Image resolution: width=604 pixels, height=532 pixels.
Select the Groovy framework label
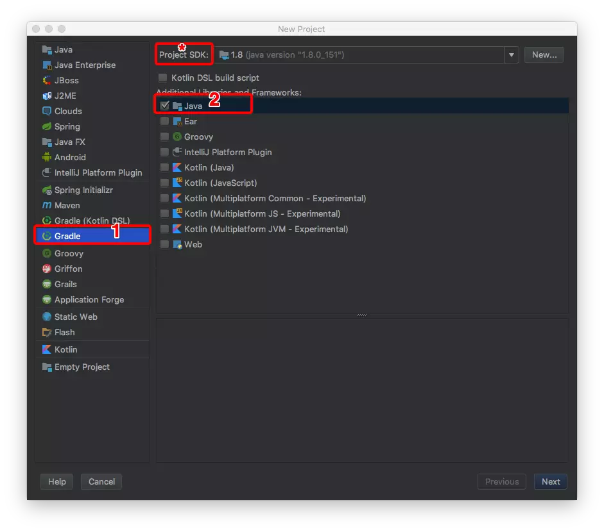tap(198, 137)
